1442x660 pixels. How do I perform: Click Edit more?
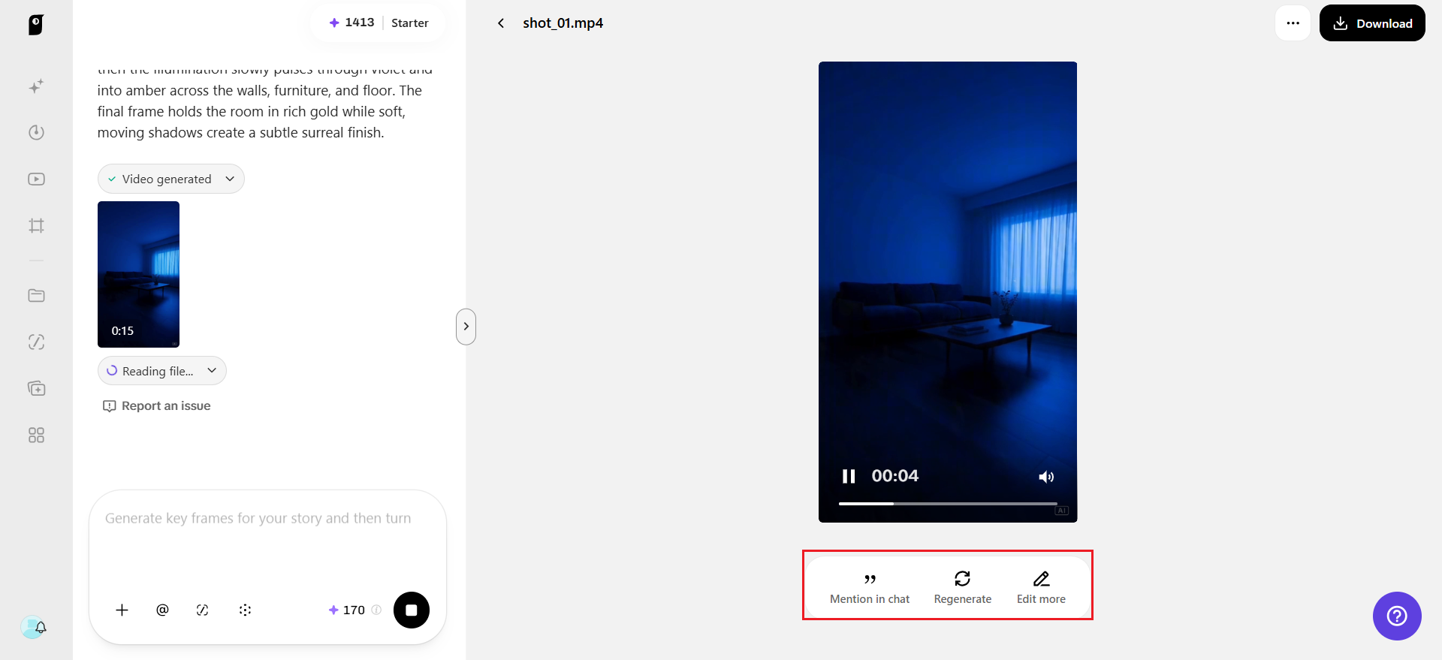[1041, 588]
